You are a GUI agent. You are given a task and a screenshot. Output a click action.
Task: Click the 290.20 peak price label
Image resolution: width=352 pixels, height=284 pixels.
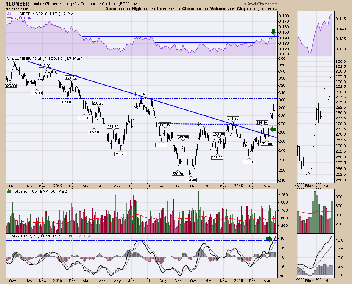click(x=98, y=103)
